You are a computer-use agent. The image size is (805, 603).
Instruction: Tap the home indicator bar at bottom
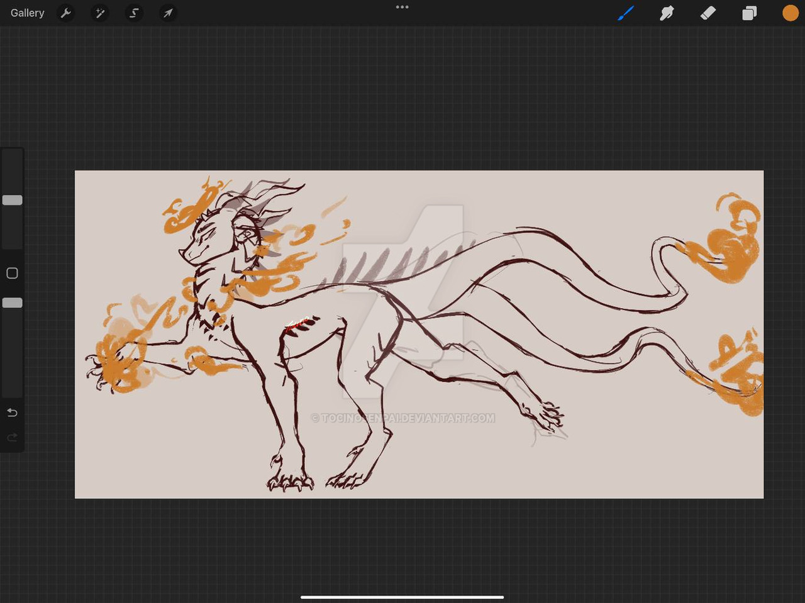[402, 597]
